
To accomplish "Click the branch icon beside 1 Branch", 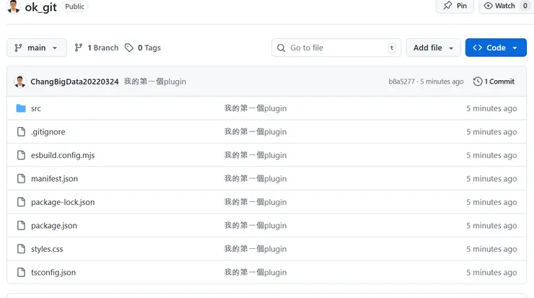I will click(79, 48).
